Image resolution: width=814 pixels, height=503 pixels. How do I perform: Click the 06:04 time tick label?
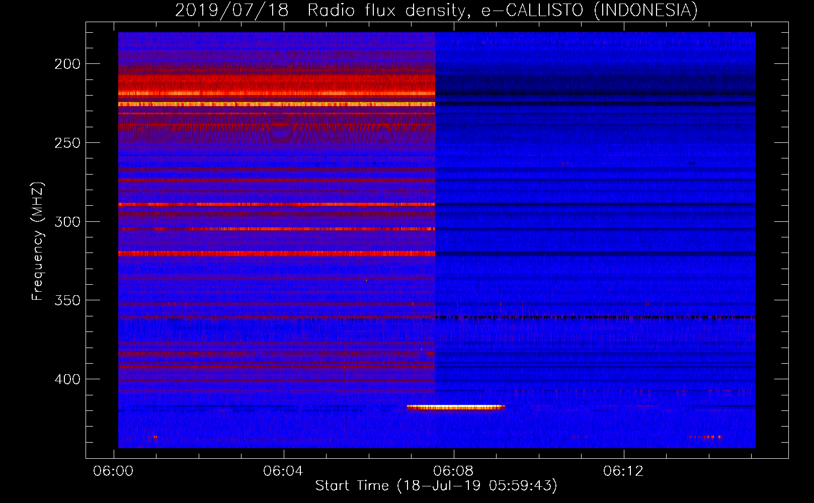283,471
